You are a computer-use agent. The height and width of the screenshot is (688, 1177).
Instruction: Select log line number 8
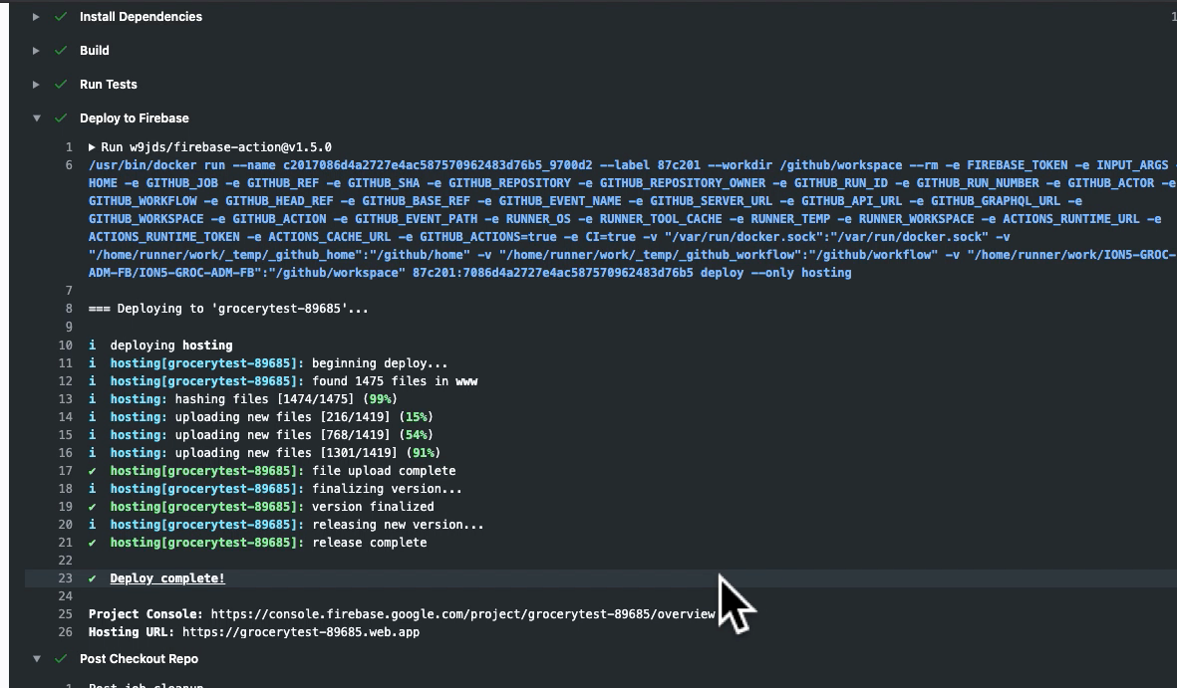point(69,309)
